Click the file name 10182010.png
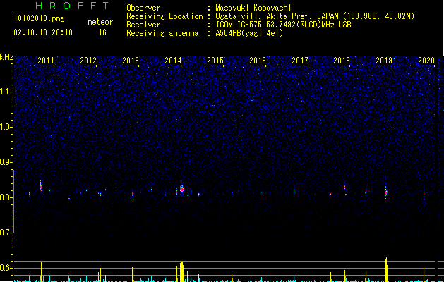444x282 pixels. click(40, 19)
